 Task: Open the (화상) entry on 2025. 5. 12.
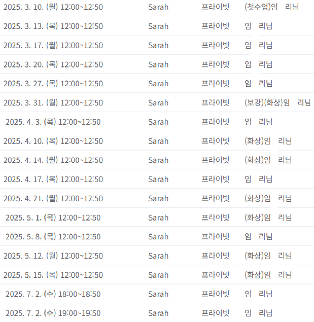pos(268,256)
